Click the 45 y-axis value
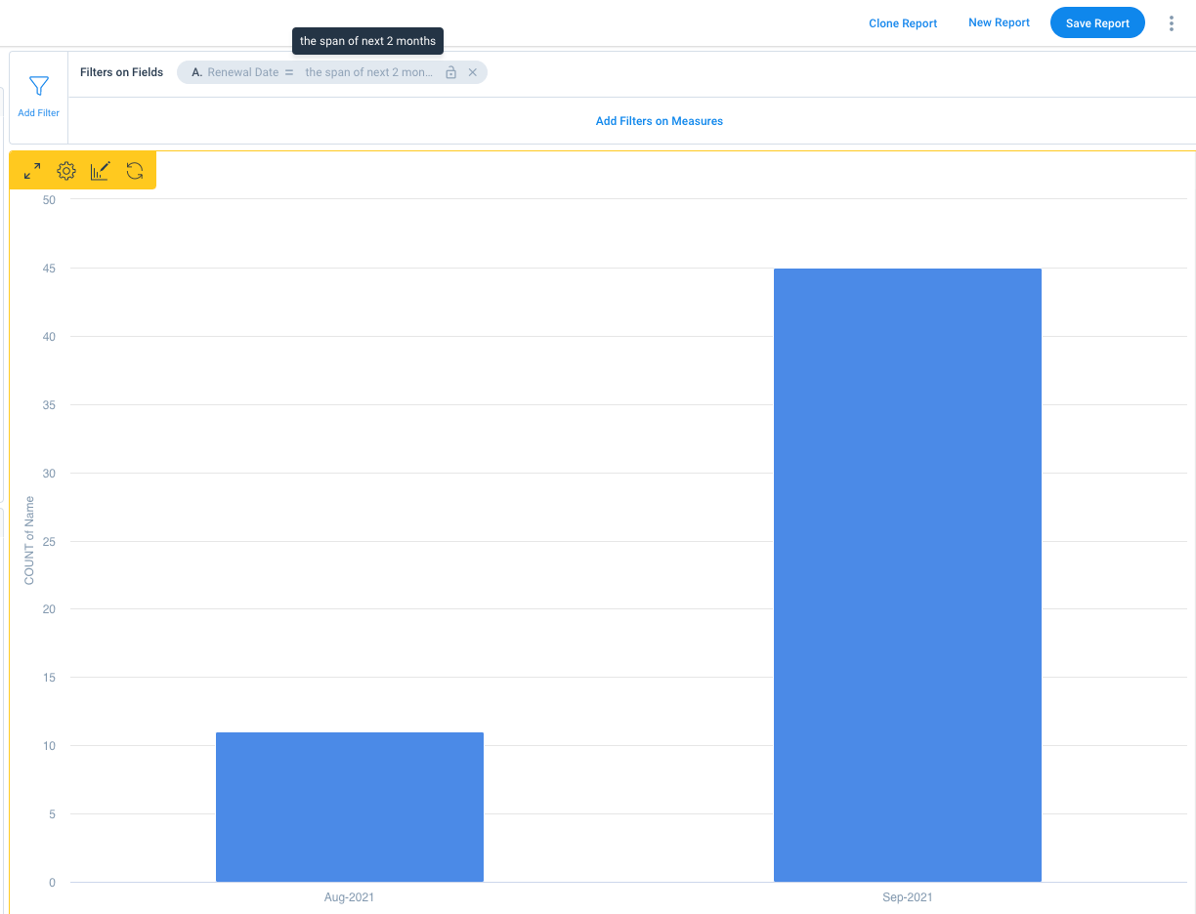The width and height of the screenshot is (1196, 914). tap(49, 269)
